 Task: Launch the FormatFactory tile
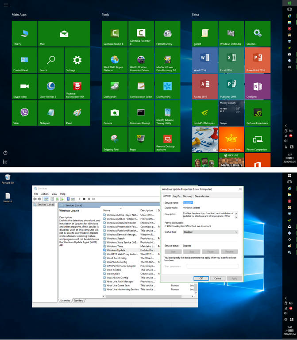click(167, 34)
